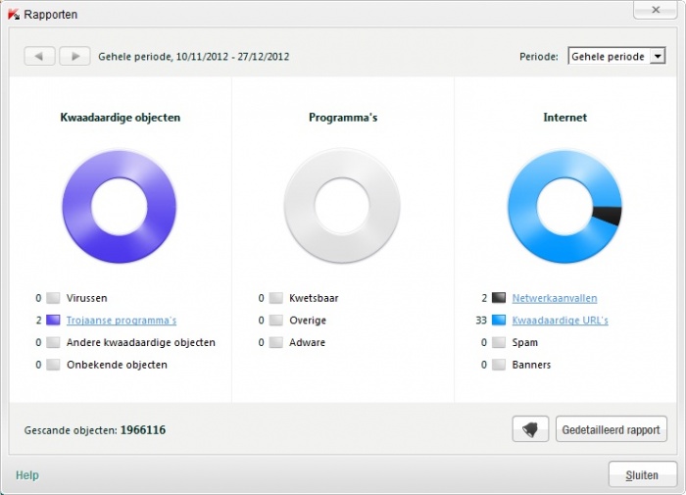Click the black segment of Internet chart

[609, 215]
